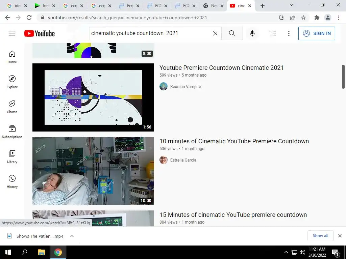Screen dimensions: 346x259
Task: Open the 8:00 video thumbnail
Action: 93,51
